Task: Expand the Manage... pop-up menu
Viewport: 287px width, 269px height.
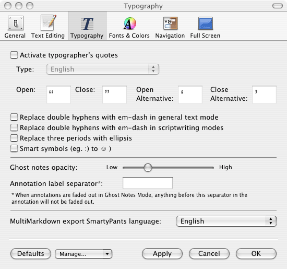Action: click(x=83, y=254)
